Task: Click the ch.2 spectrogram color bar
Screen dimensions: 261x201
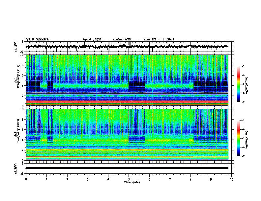Action: 239,138
